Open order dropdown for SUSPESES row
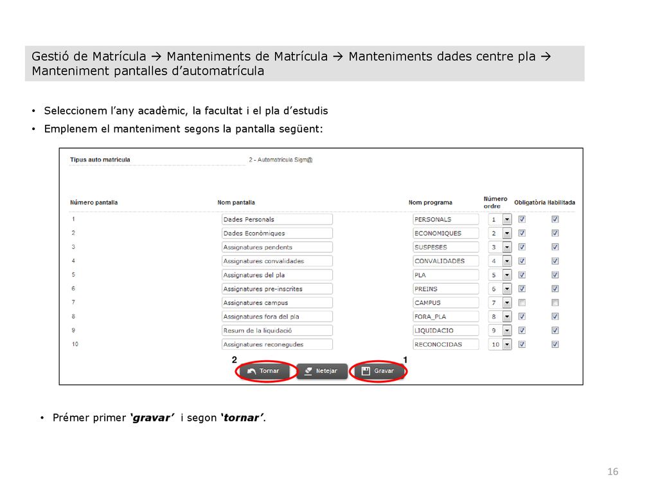658x494 pixels. [x=507, y=247]
